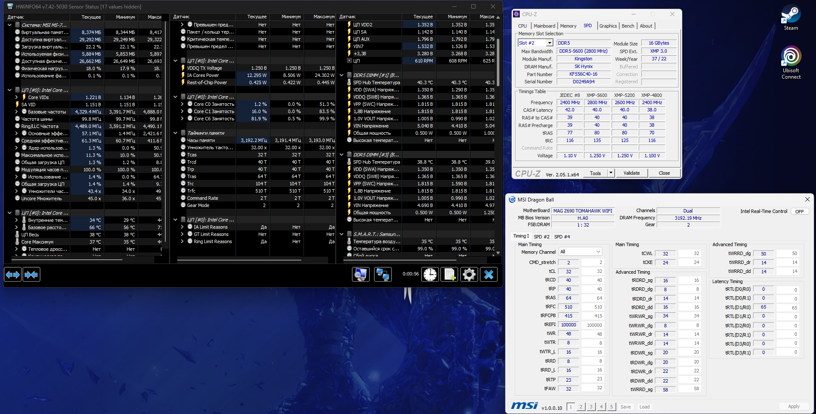Click Apply in MSI Dragon Ball
The height and width of the screenshot is (414, 816).
[793, 407]
